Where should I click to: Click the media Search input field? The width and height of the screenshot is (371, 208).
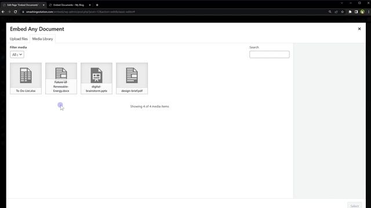click(269, 54)
